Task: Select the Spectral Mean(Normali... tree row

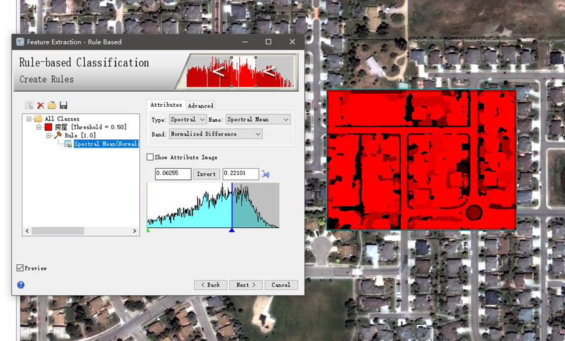Action: pos(106,144)
